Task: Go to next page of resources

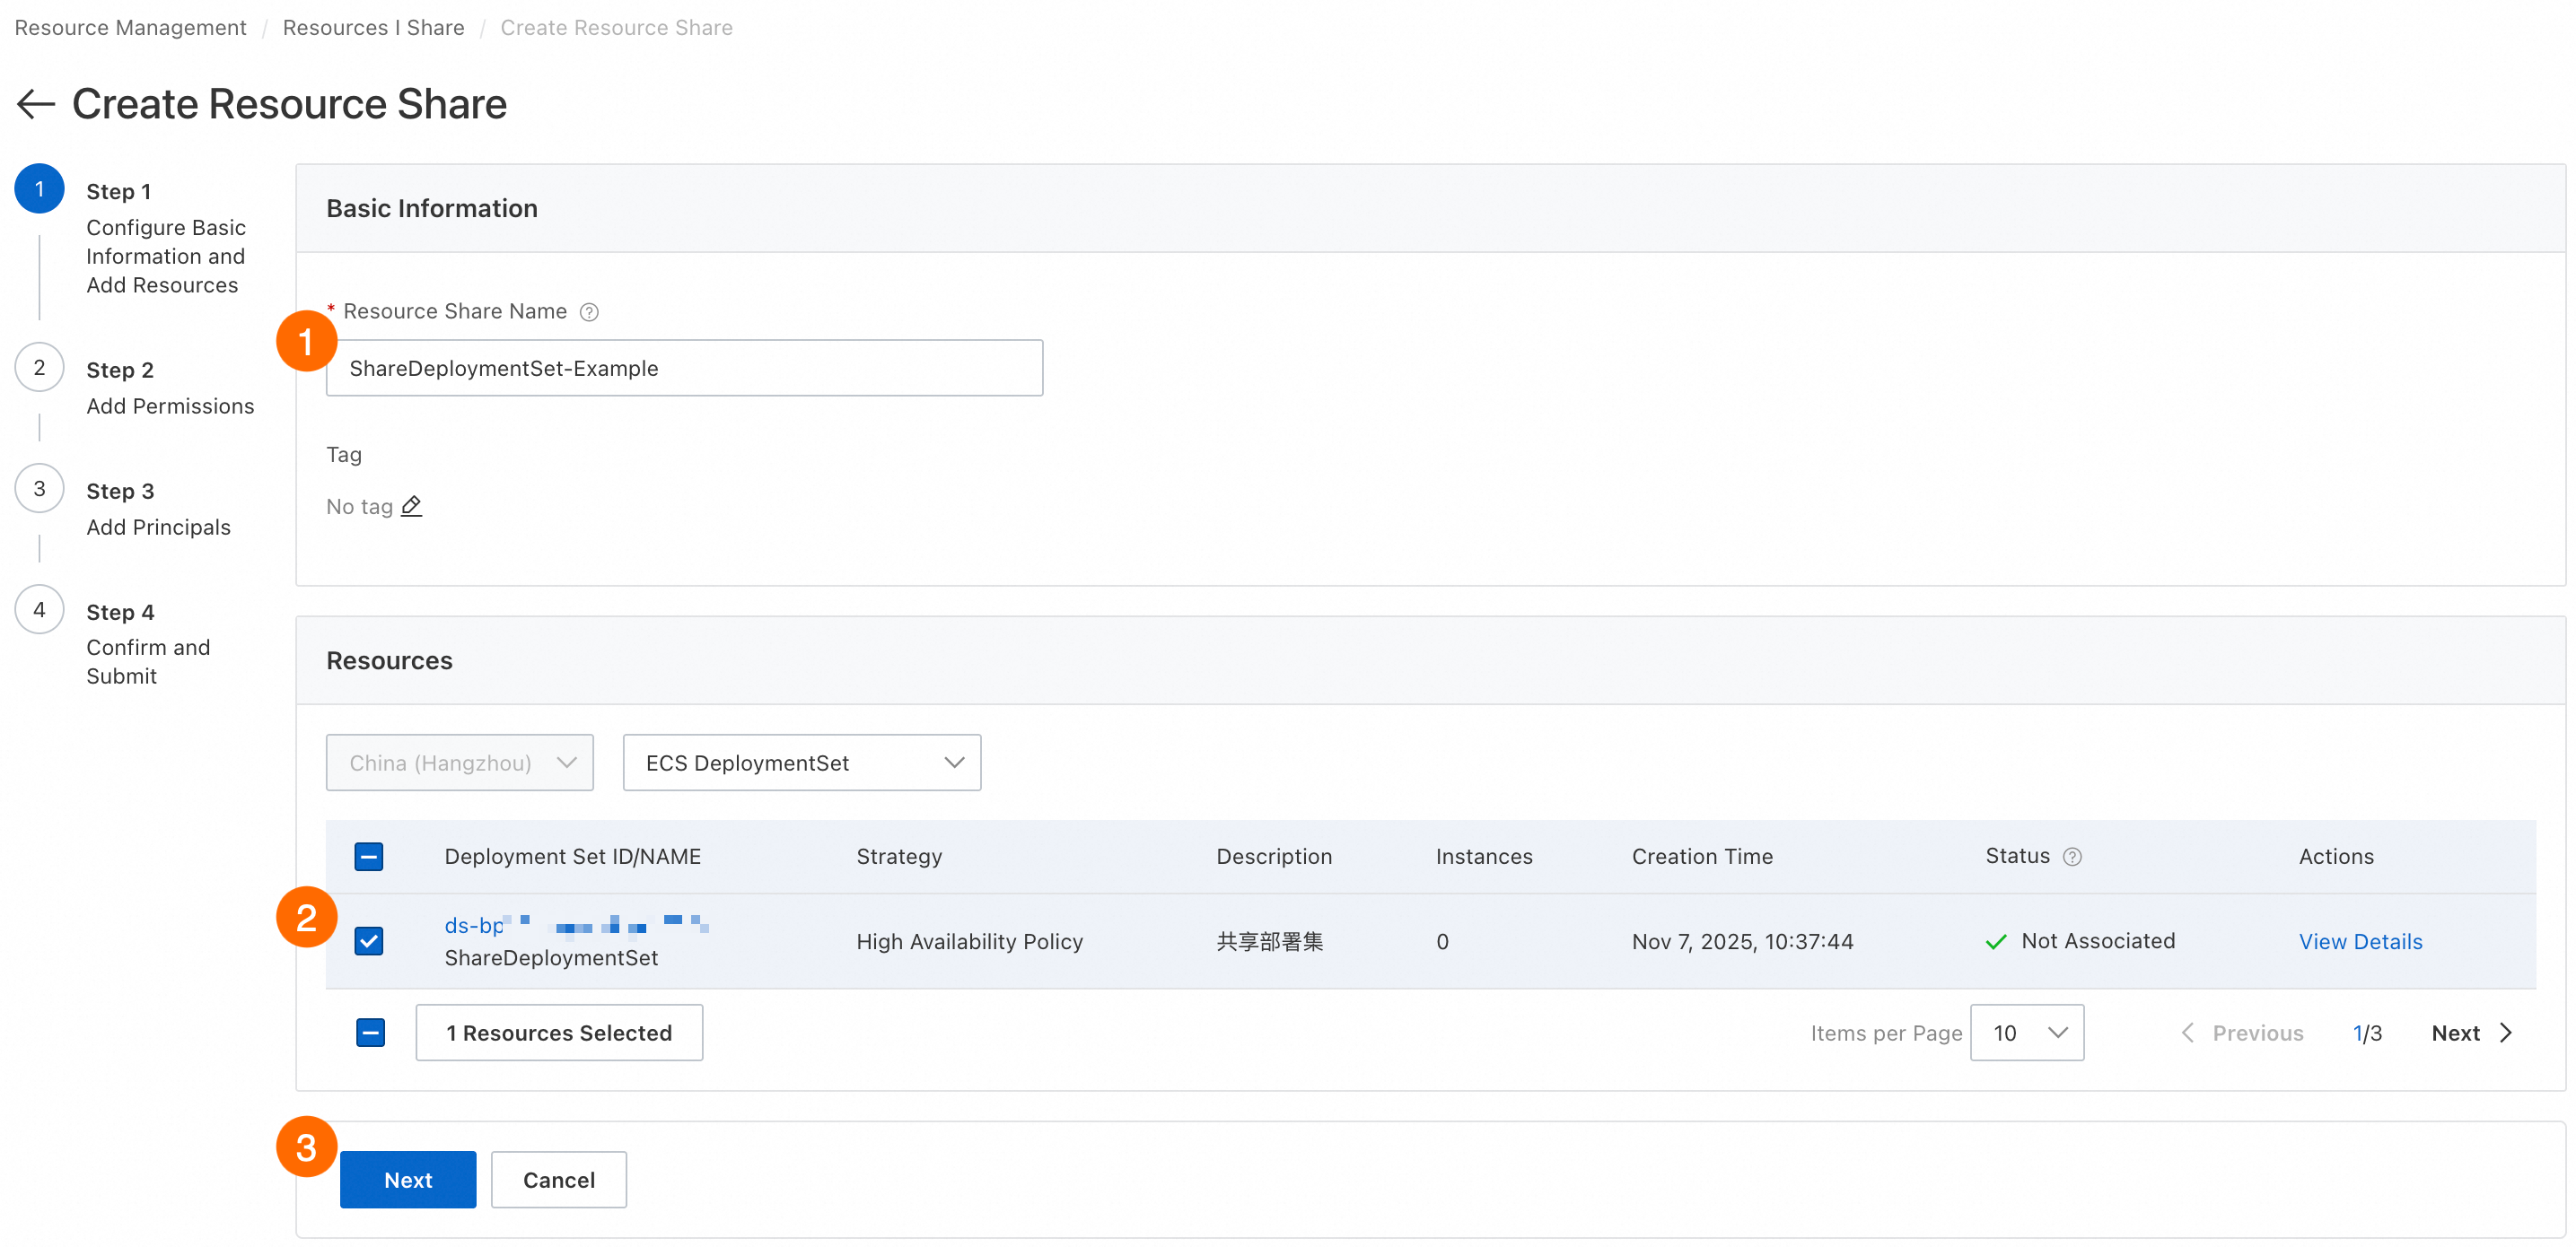Action: coord(2470,1033)
